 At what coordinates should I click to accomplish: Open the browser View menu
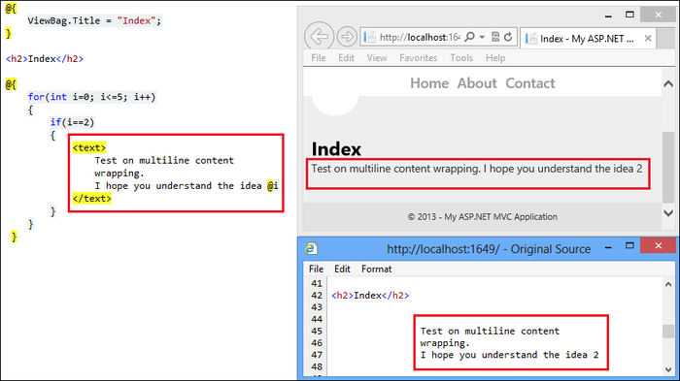click(x=377, y=57)
